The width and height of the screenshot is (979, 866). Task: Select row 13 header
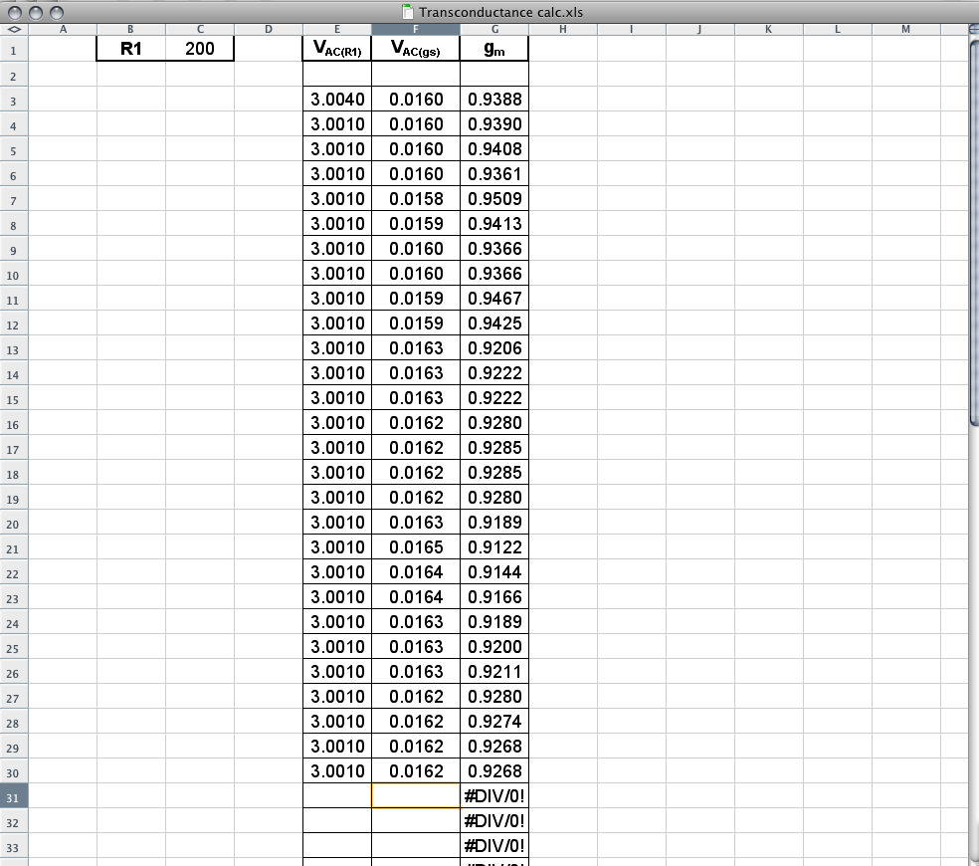[13, 348]
